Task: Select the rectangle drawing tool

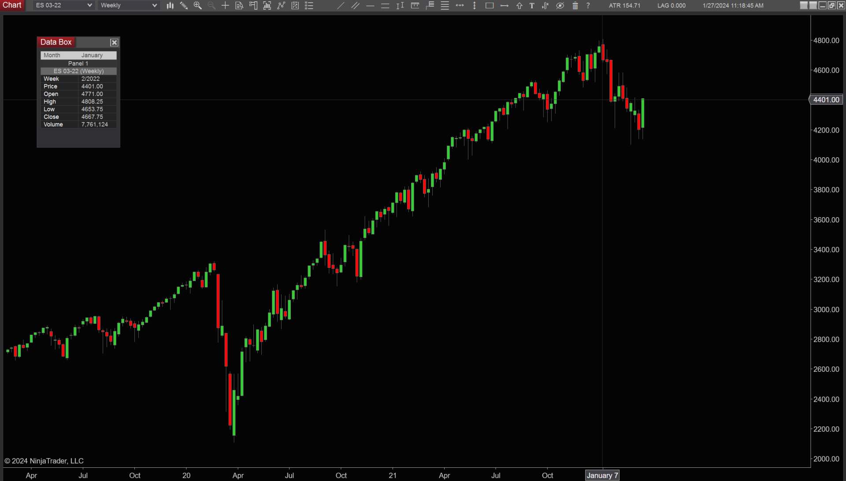Action: (489, 6)
